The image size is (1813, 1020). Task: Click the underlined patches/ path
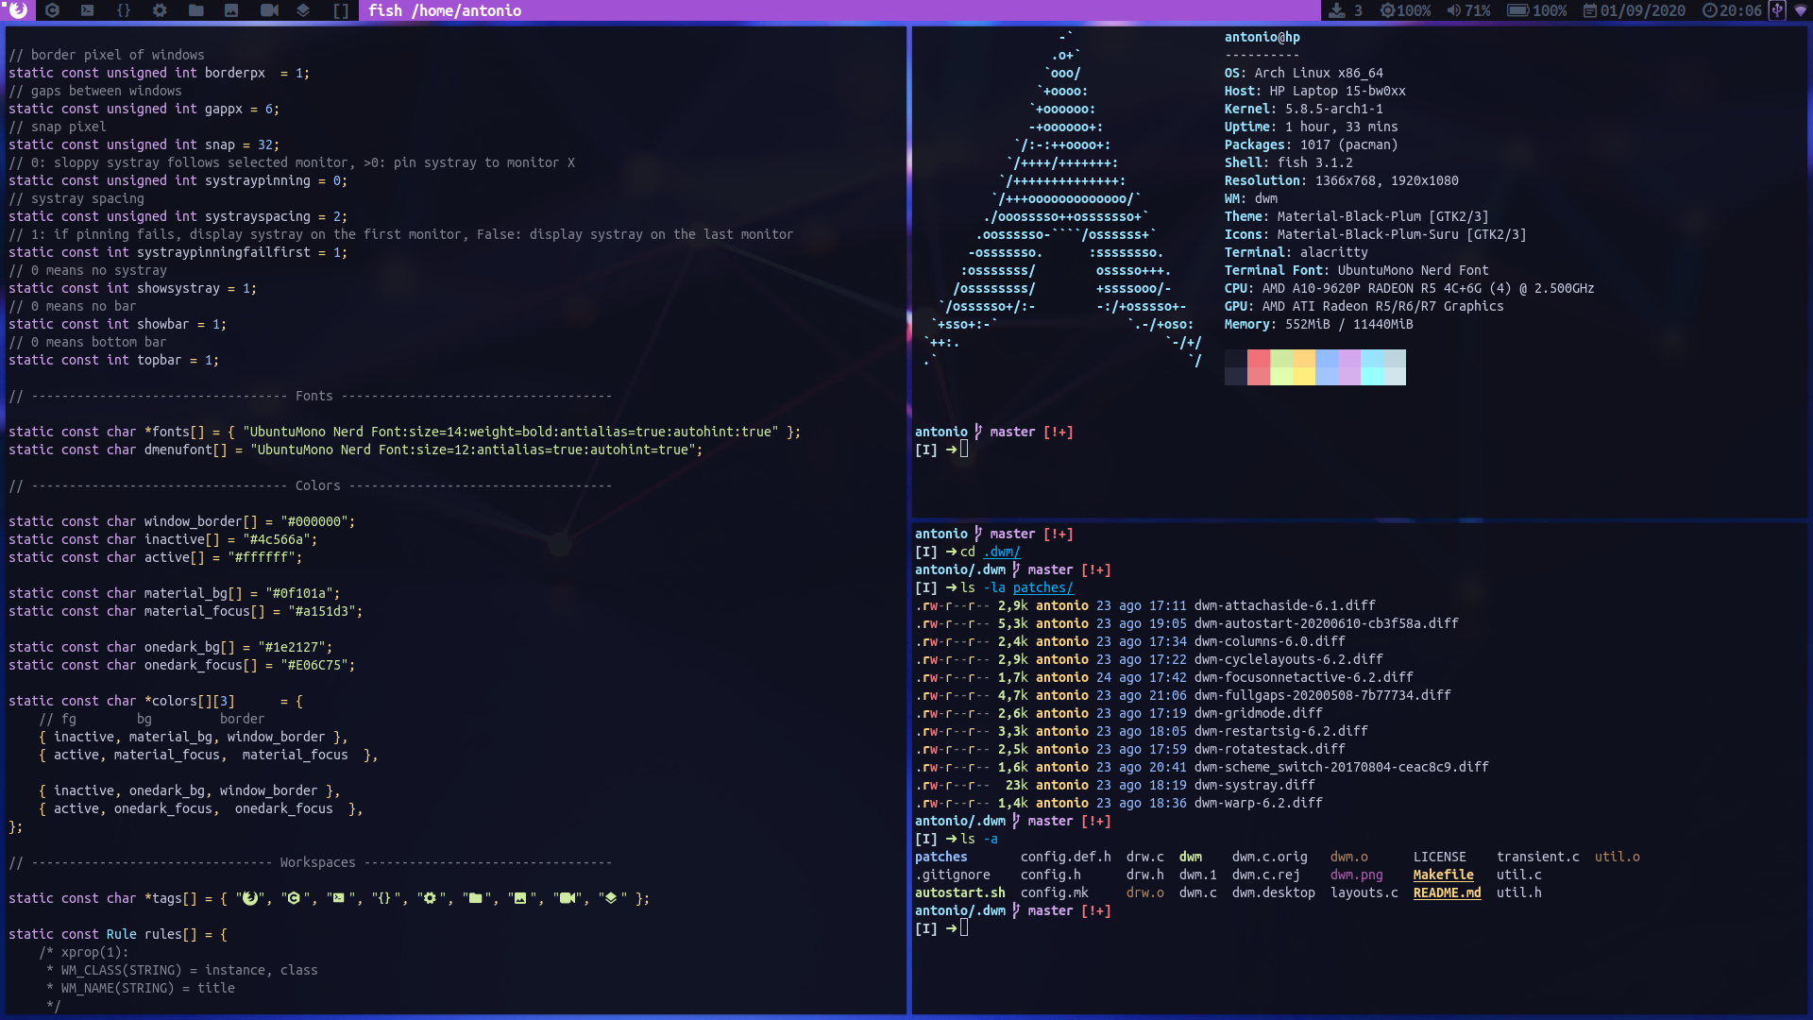pyautogui.click(x=1042, y=587)
